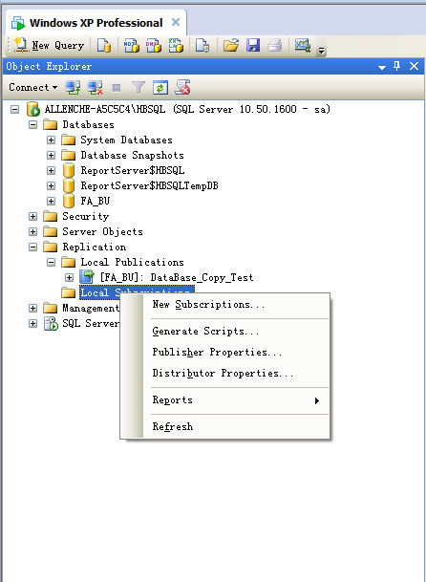
Task: Expand the Server Objects folder
Action: click(33, 231)
